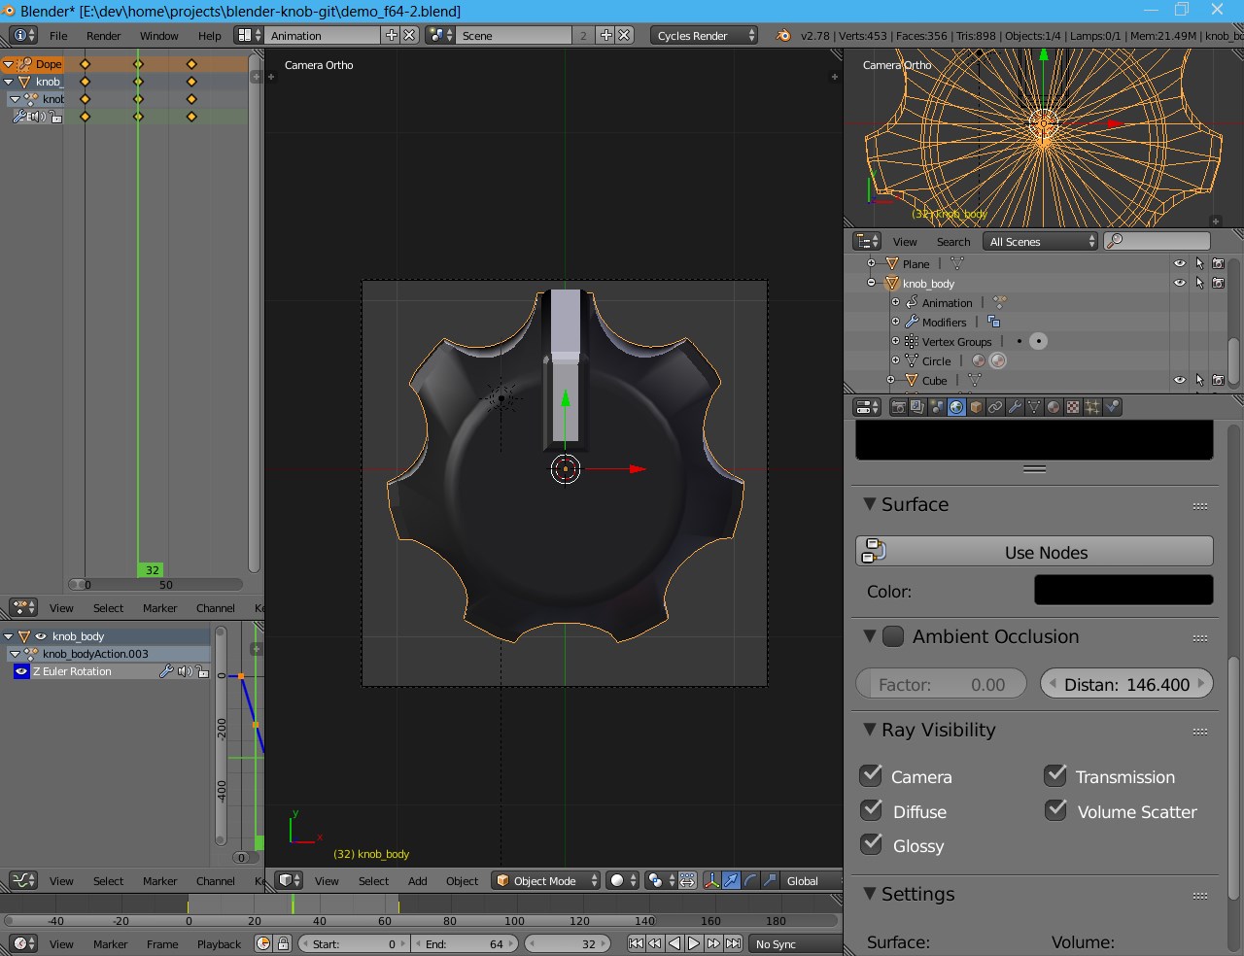
Task: Toggle Z Euler Rotation channel visibility eye
Action: pyautogui.click(x=21, y=671)
